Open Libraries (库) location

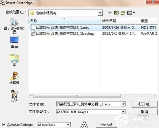coord(14,60)
